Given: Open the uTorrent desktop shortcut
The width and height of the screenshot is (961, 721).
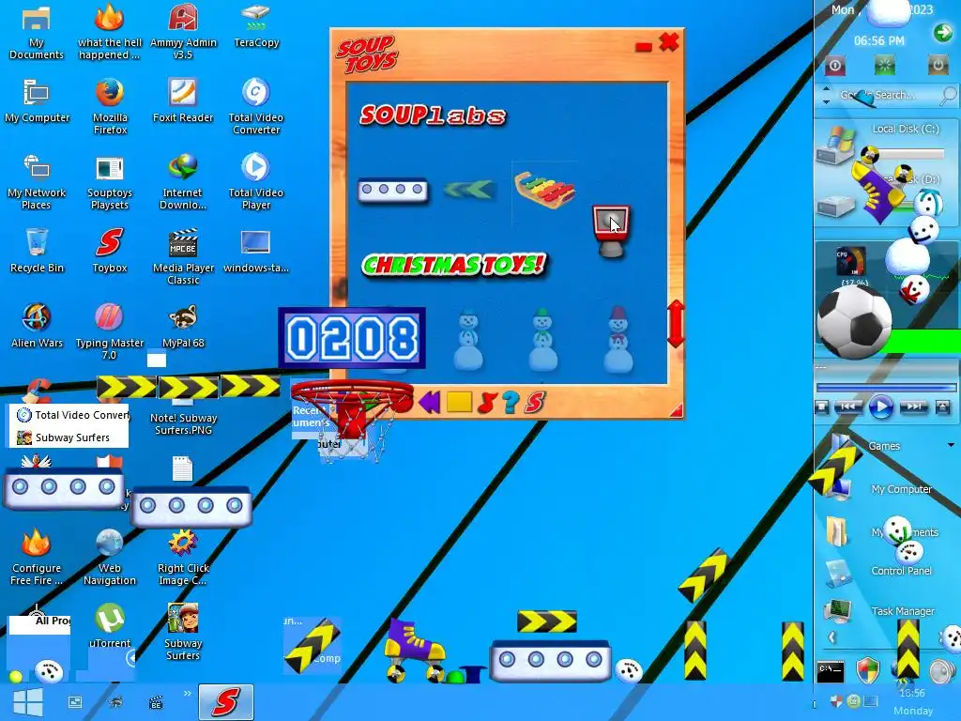Looking at the screenshot, I should (x=110, y=626).
